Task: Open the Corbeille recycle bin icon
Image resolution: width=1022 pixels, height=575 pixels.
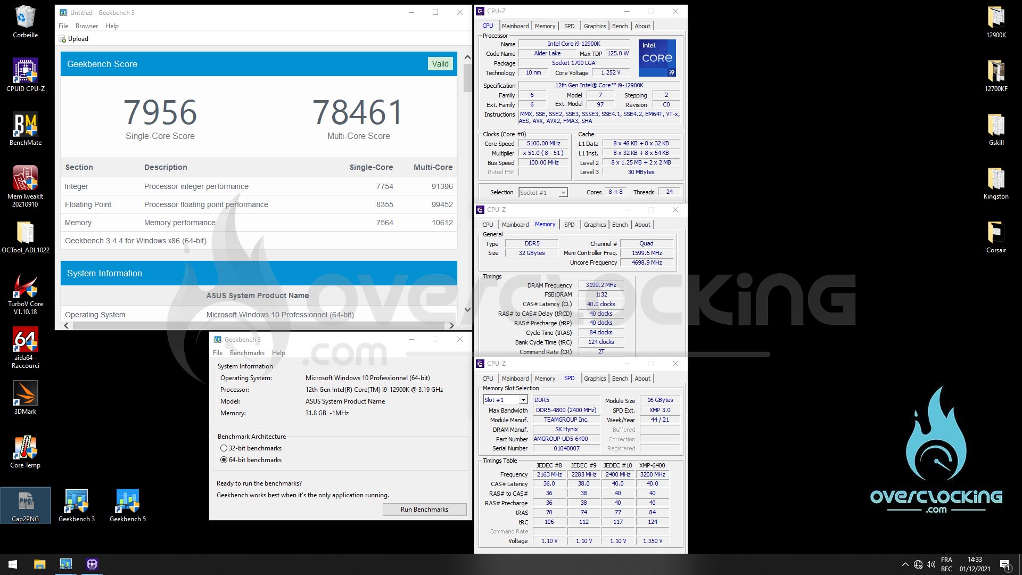Action: click(x=25, y=22)
